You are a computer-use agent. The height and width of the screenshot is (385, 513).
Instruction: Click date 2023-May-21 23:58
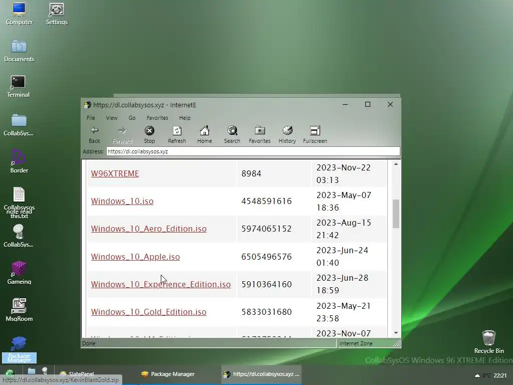pyautogui.click(x=344, y=312)
